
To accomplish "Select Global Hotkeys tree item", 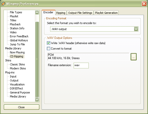I will click(x=19, y=40).
